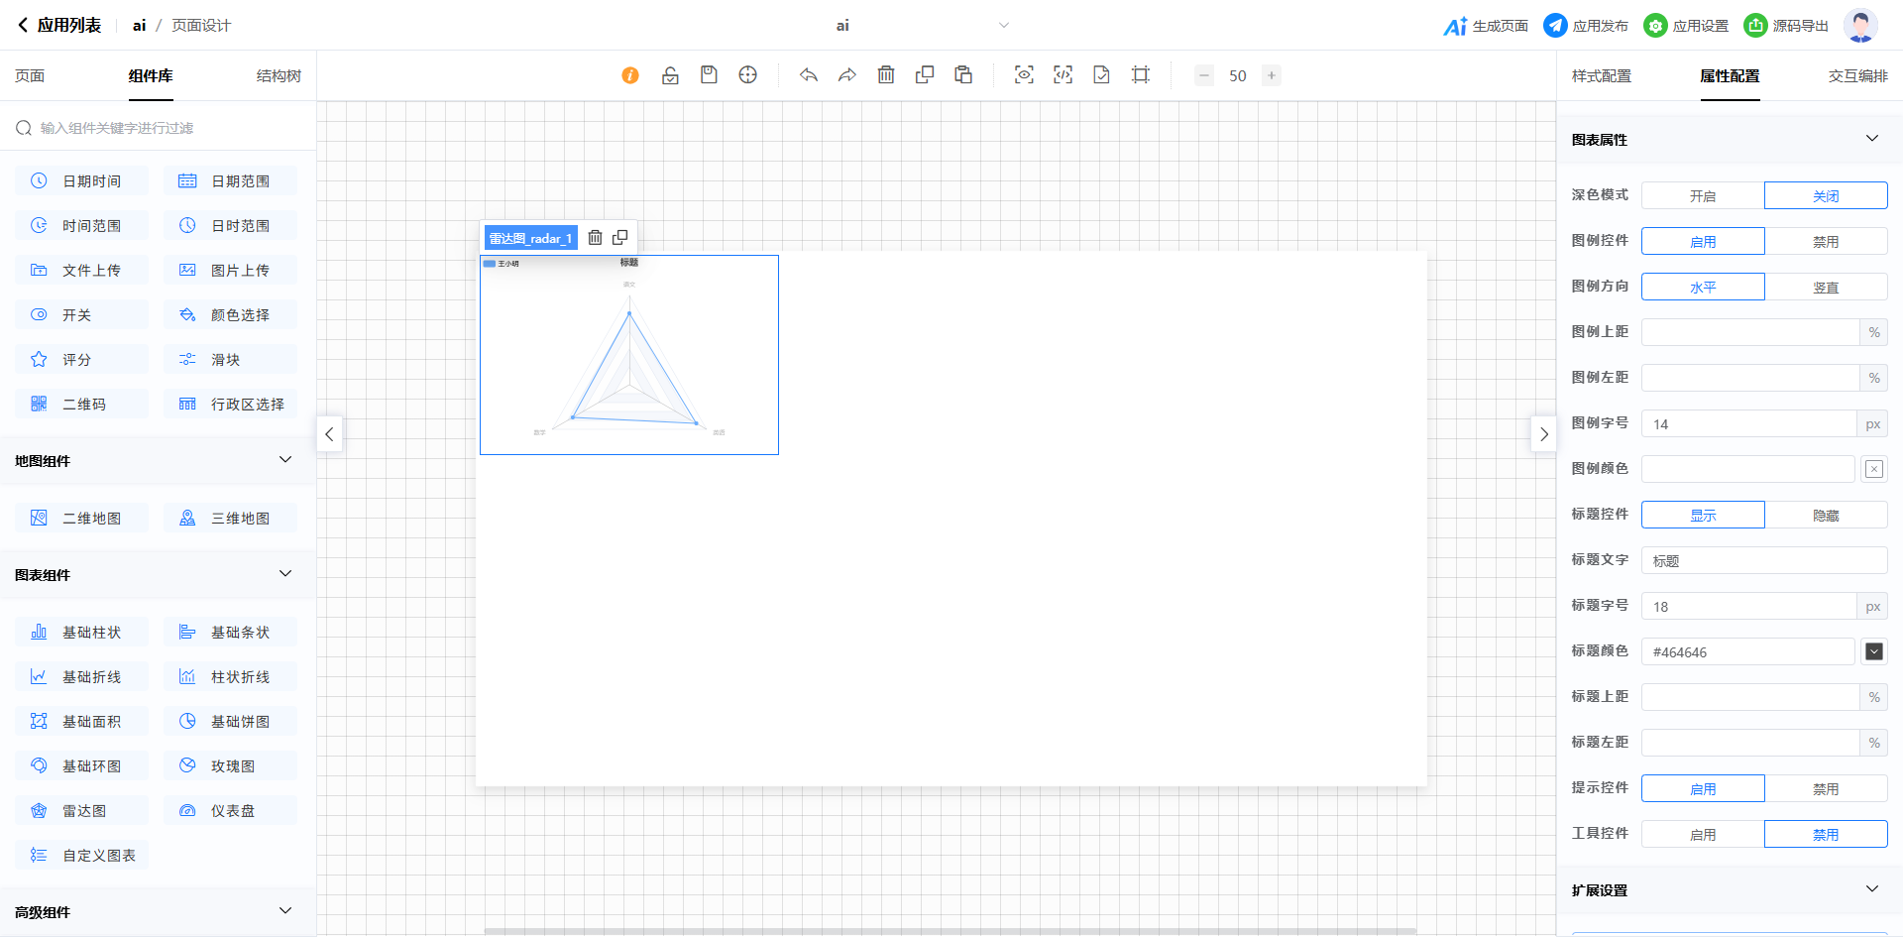Click the save disk icon in toolbar
1903x937 pixels.
tap(709, 75)
